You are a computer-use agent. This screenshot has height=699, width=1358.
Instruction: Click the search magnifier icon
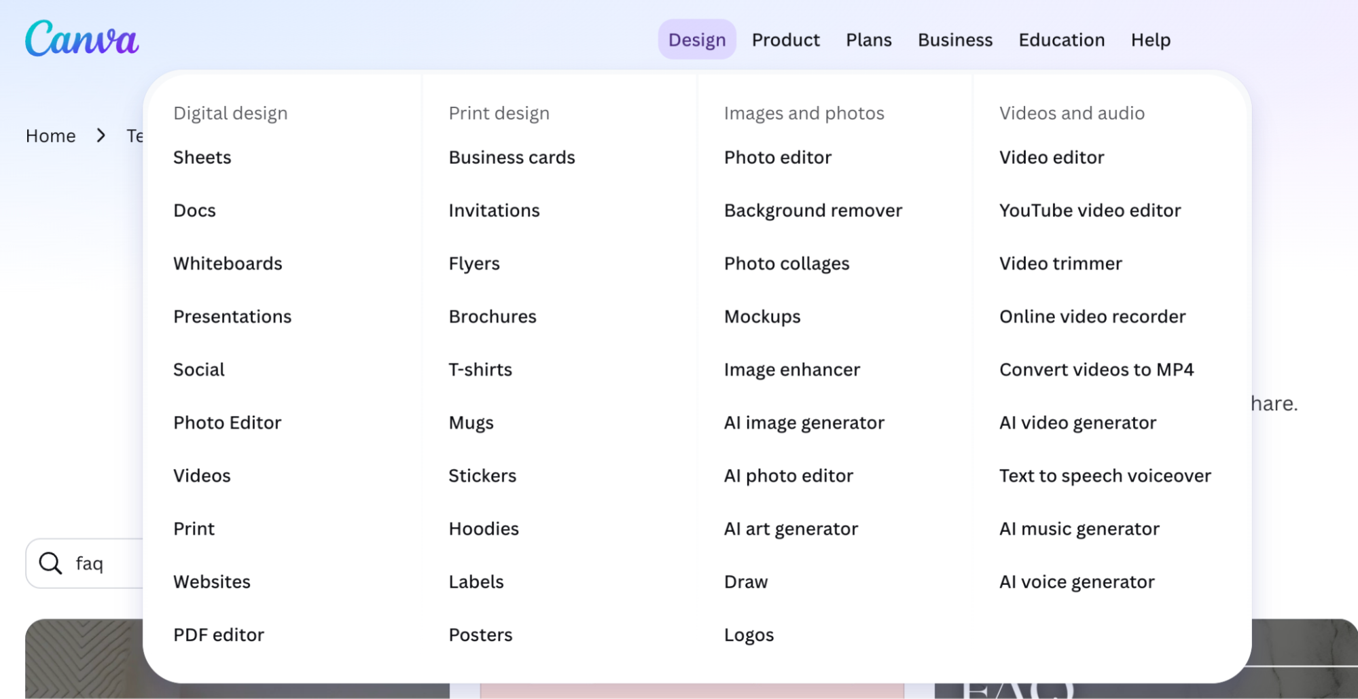pos(50,563)
